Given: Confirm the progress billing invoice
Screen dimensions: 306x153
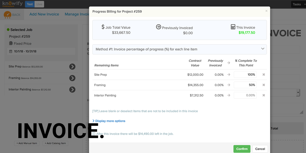Looking at the screenshot, I should [242, 149].
